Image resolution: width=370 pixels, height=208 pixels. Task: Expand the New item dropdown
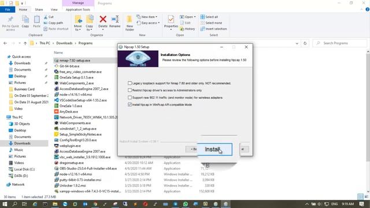coord(147,17)
